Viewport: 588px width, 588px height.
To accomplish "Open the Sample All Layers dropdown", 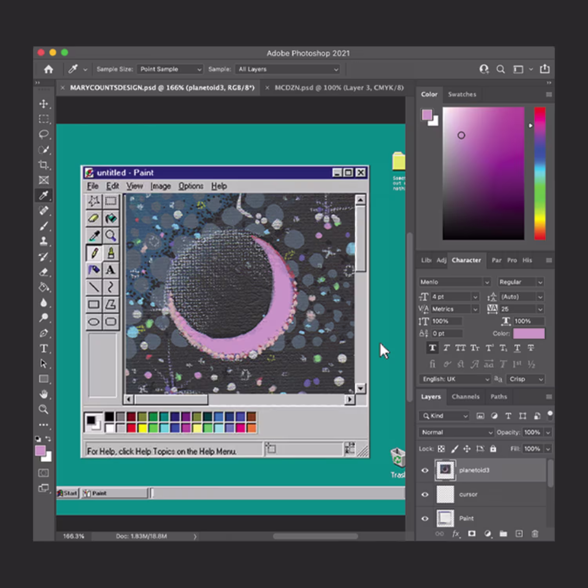I will coord(288,69).
